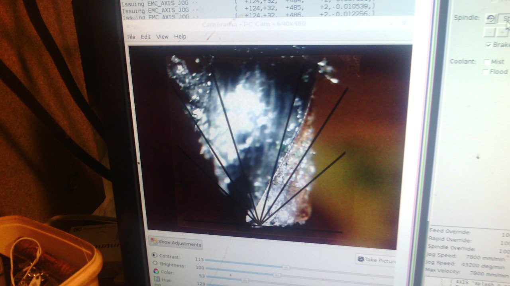The image size is (510, 286).
Task: Click the Feed Override label in AXIS
Action: click(x=451, y=232)
